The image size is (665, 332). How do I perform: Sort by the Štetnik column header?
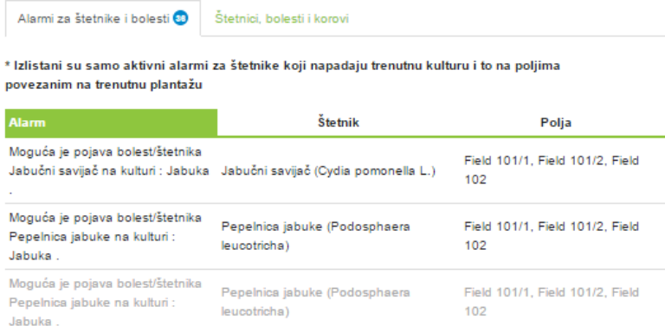(x=338, y=123)
